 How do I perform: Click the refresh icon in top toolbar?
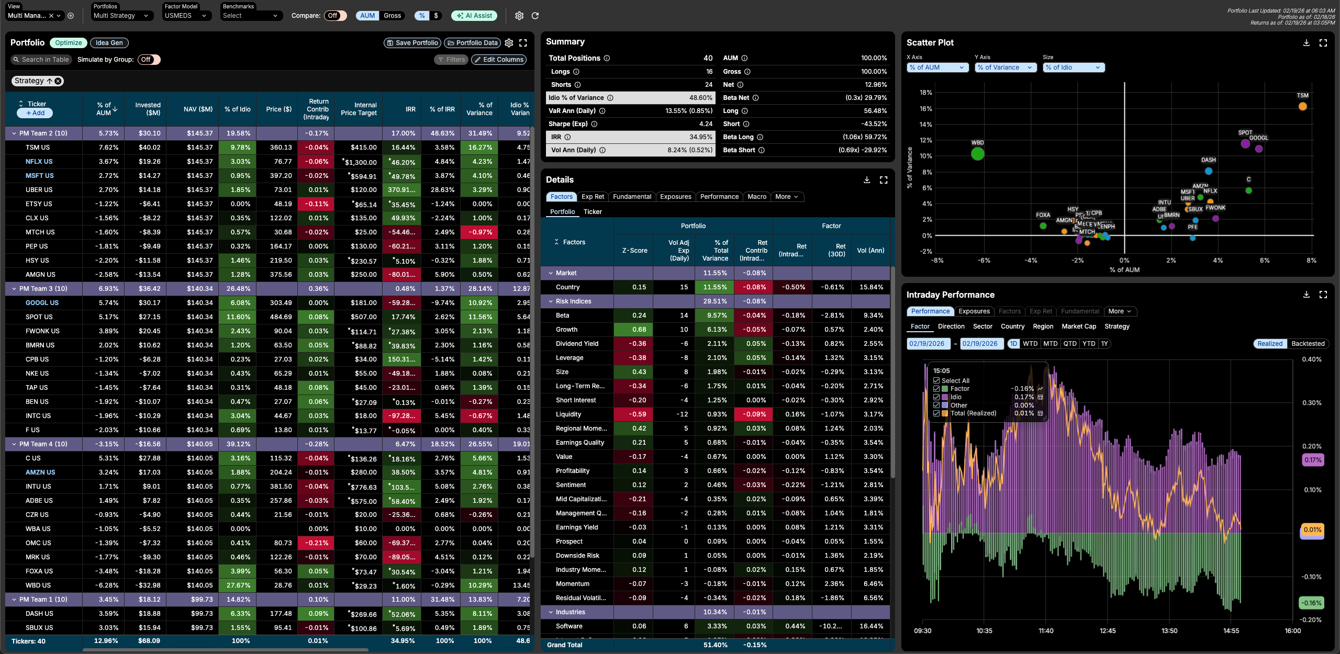(535, 16)
